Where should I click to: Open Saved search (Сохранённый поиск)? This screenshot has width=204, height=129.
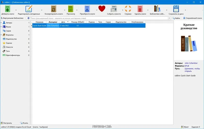point(193,18)
